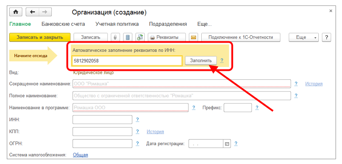Open the calendar picker for Дата регистрации

227,144
